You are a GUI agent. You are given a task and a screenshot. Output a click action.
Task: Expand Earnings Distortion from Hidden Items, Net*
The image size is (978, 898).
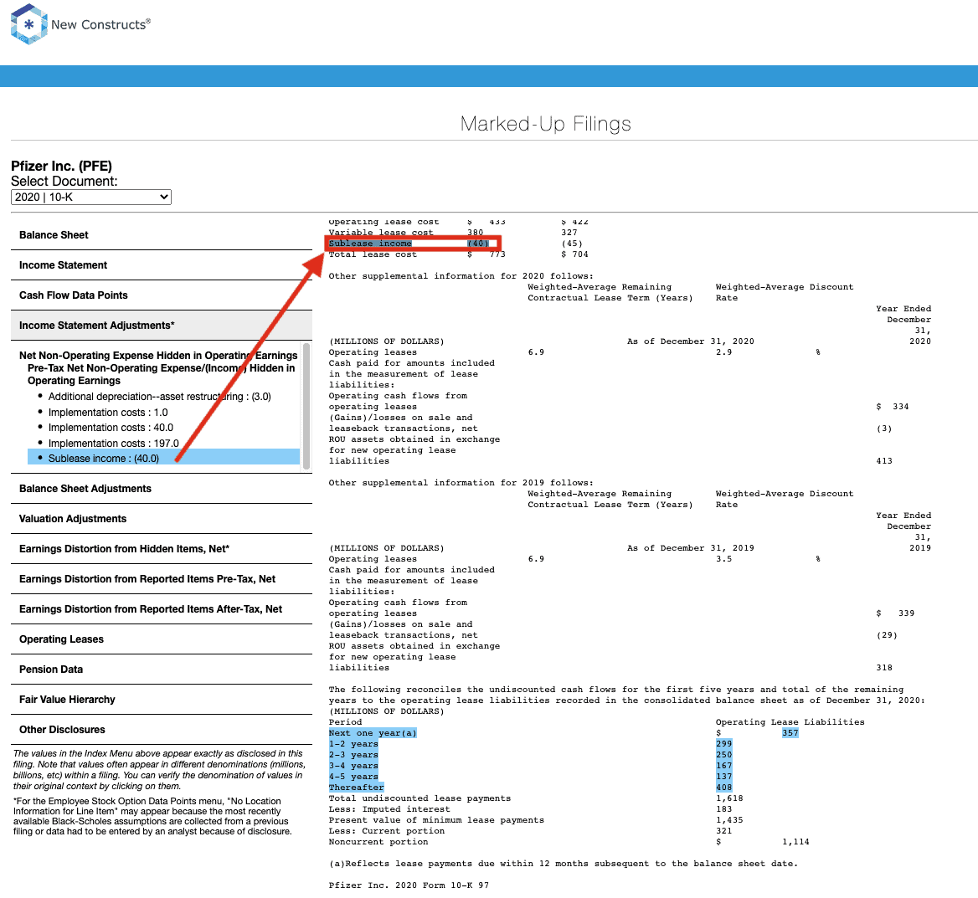click(162, 549)
